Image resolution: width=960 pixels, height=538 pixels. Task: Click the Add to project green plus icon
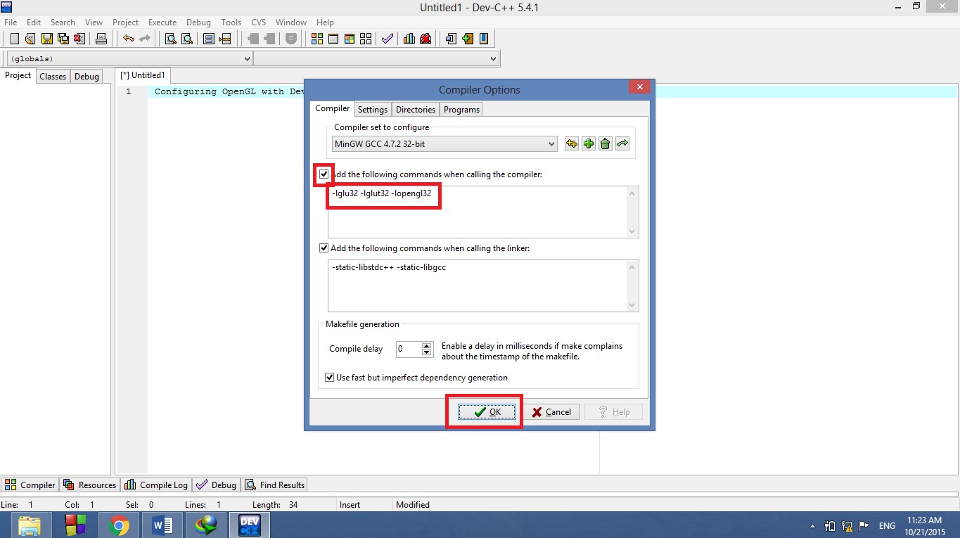(468, 39)
